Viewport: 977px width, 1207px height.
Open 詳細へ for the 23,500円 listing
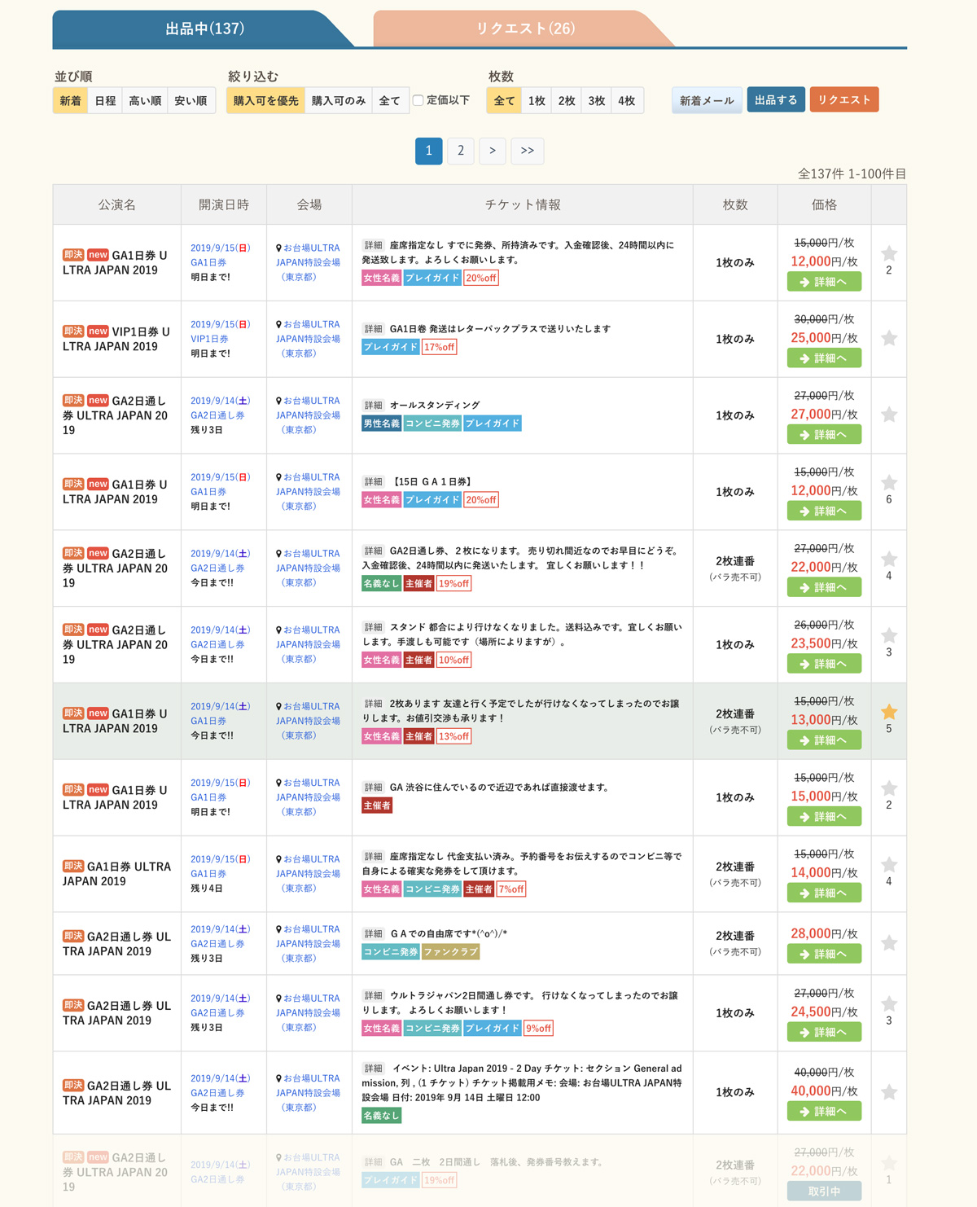(824, 664)
